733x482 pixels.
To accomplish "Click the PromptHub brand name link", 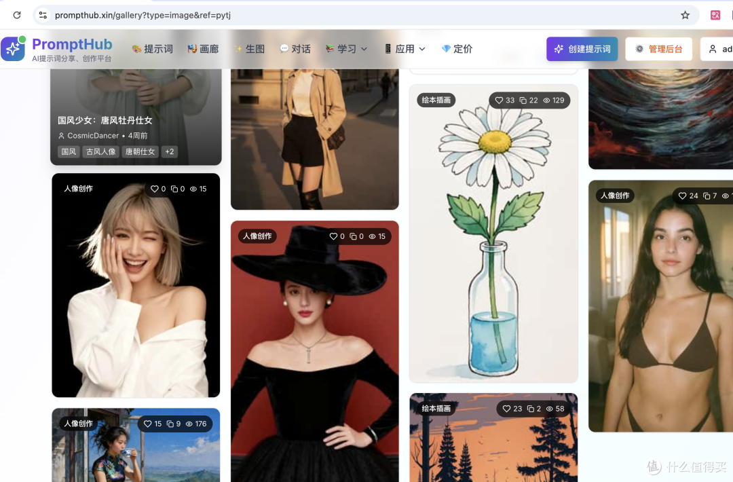I will (72, 44).
